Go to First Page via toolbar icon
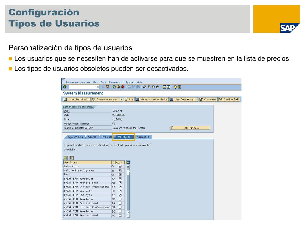This screenshot has width=305, height=228. click(x=144, y=87)
